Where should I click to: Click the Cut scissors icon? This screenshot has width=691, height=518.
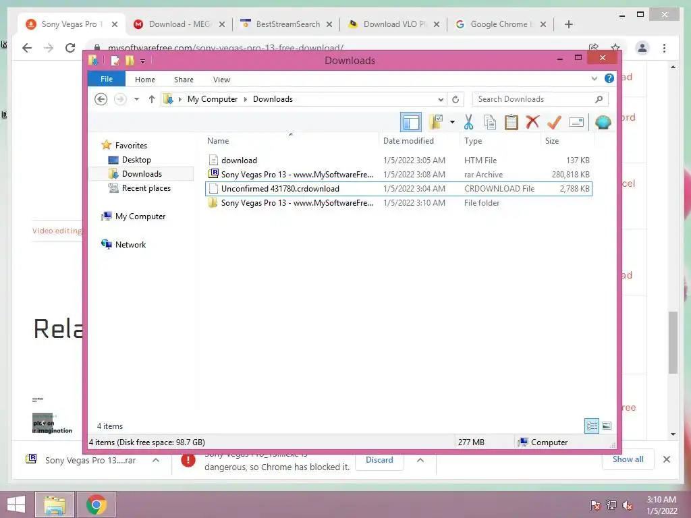pos(468,122)
